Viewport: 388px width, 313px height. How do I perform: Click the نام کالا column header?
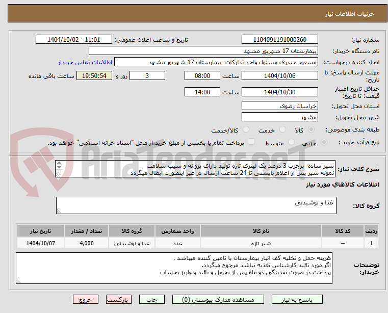point(261,231)
